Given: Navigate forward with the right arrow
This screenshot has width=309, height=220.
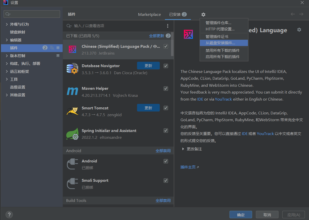Looking at the screenshot, I should 301,14.
